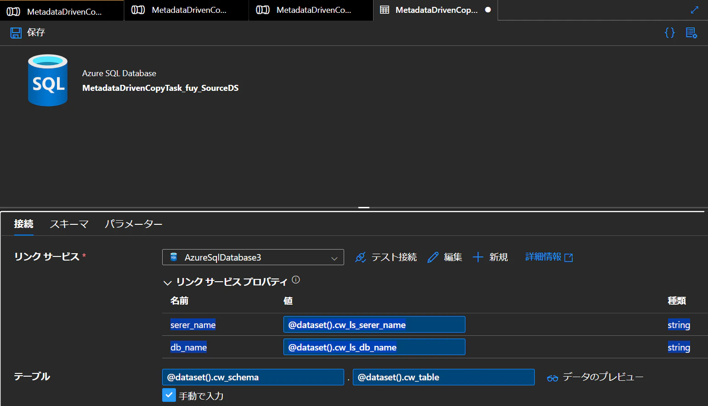Focus the db_name value field
This screenshot has height=406, width=708.
click(374, 347)
